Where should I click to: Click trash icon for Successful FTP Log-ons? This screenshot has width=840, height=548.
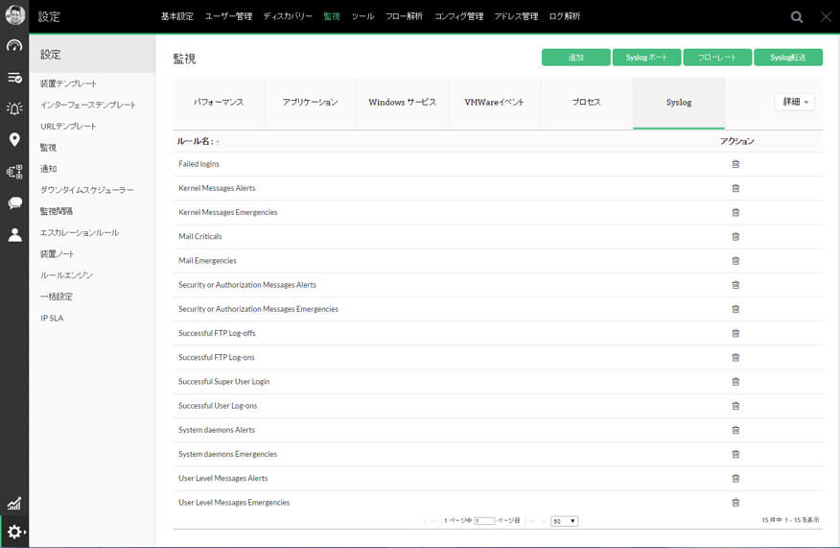[735, 357]
